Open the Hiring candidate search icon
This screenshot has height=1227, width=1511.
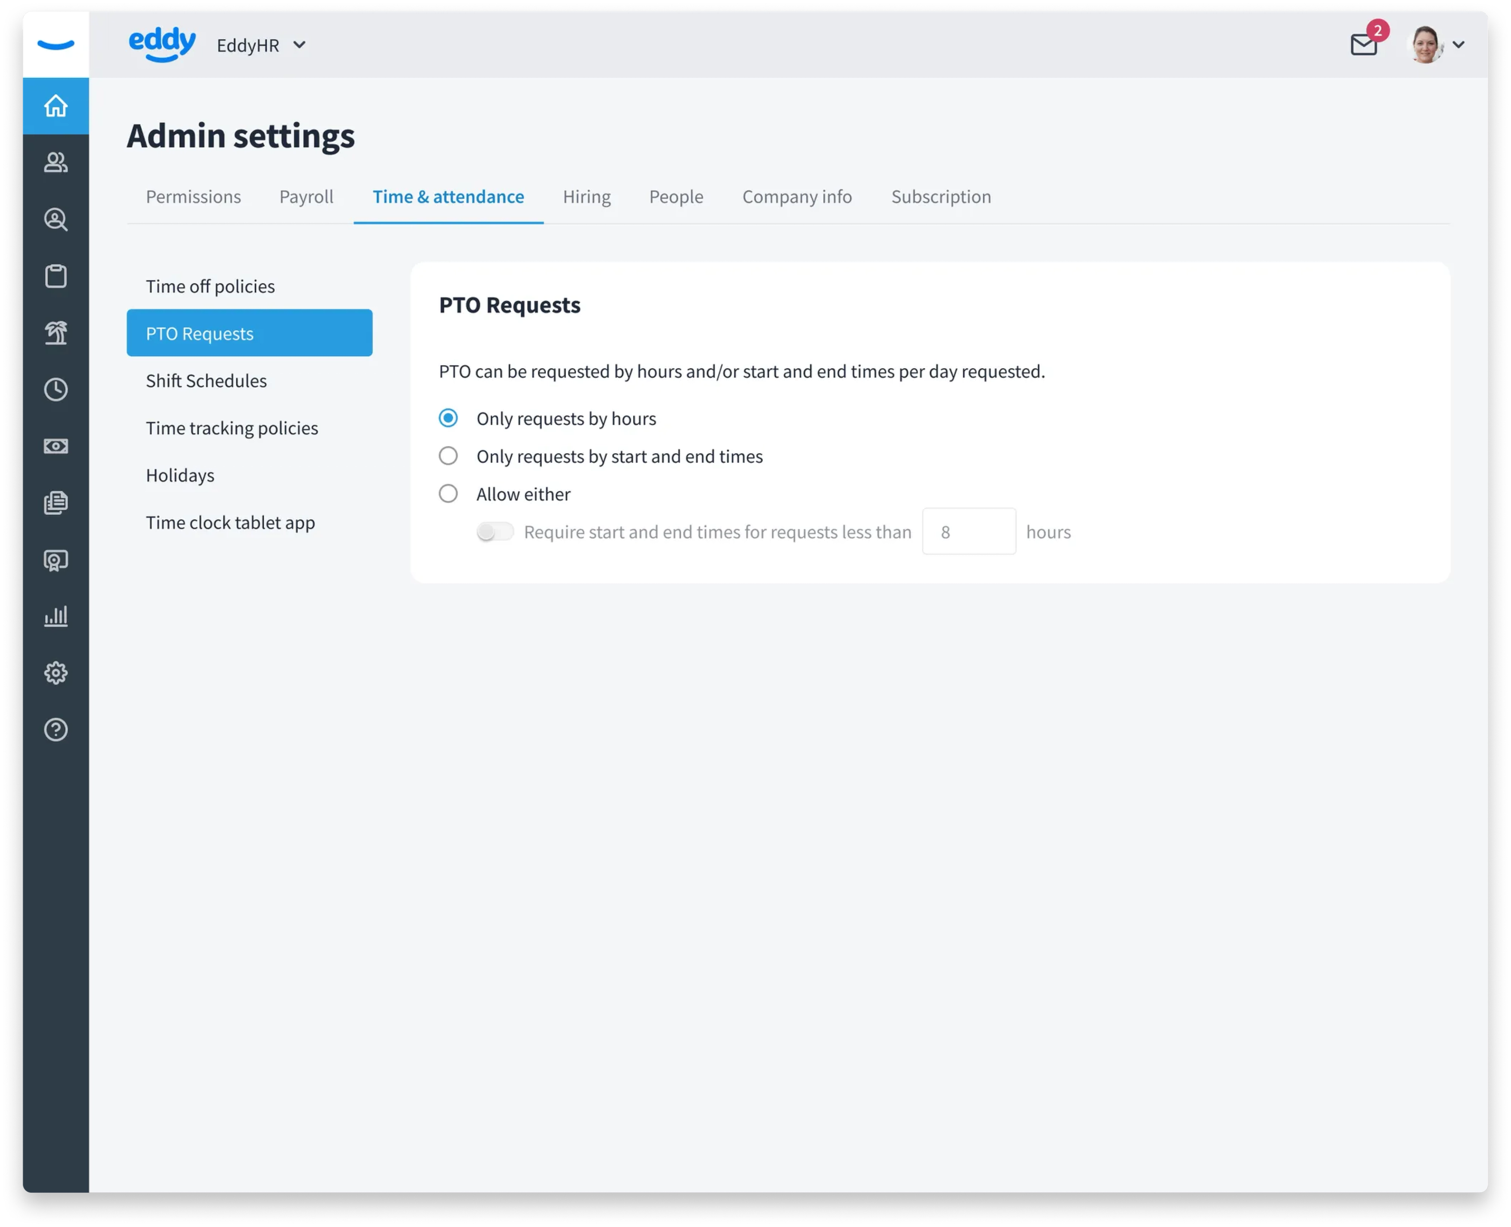pos(56,219)
